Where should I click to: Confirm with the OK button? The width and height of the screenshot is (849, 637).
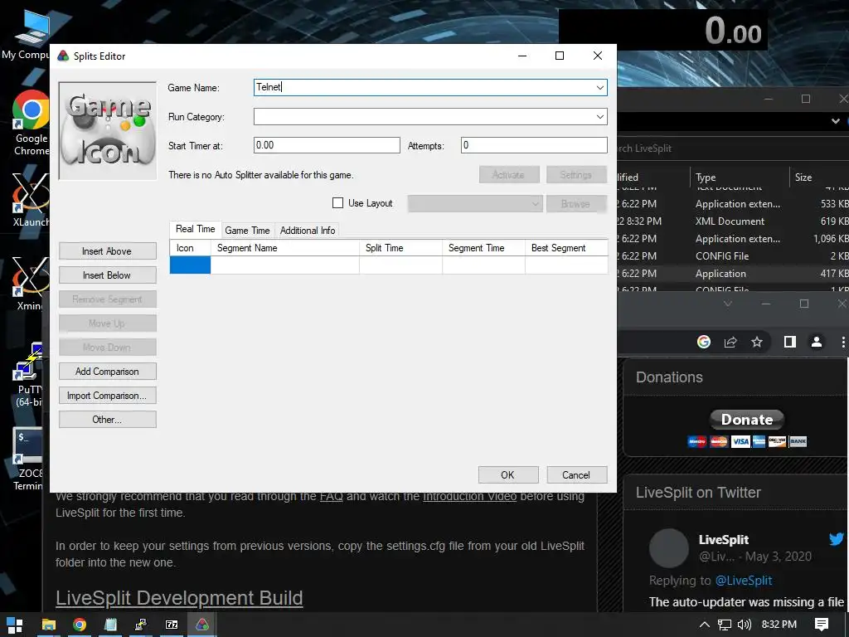508,475
